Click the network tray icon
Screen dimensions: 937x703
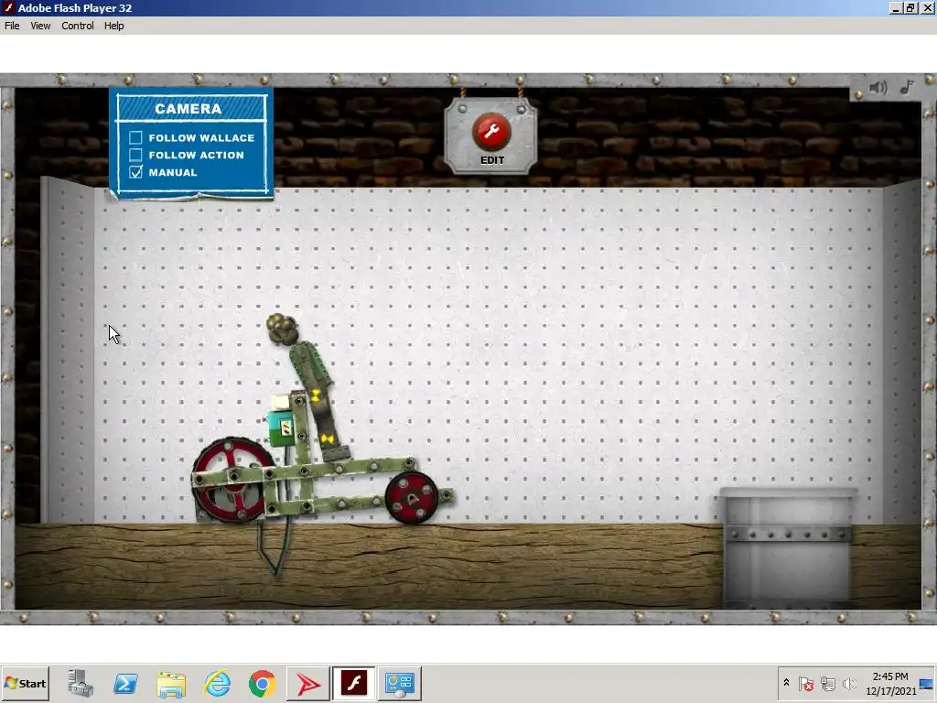click(827, 683)
